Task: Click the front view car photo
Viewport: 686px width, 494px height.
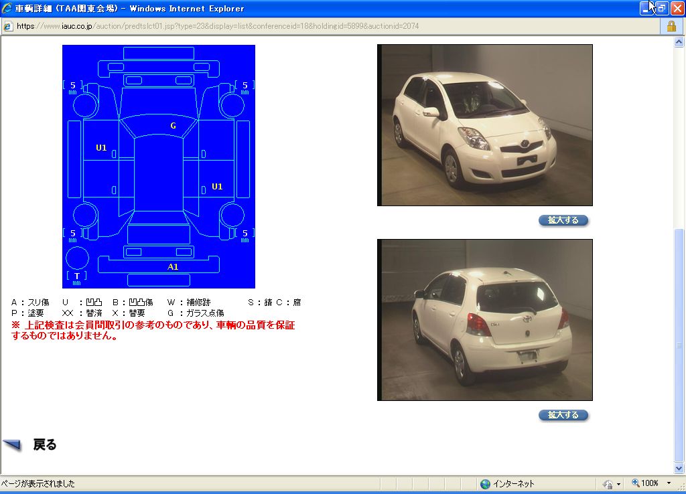Action: click(x=485, y=125)
